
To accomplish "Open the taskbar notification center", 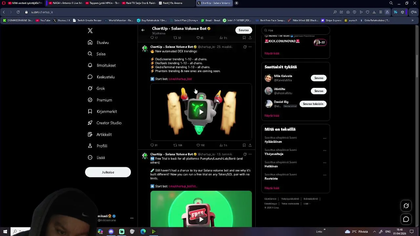I will [x=411, y=232].
